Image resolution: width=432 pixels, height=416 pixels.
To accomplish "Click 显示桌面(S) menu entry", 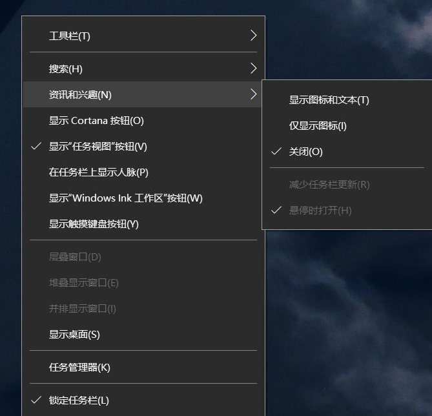I will click(x=74, y=335).
